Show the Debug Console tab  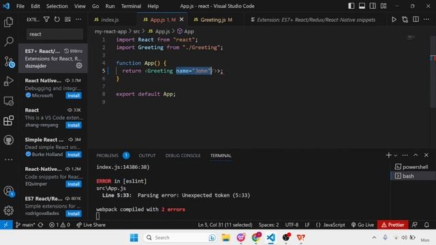tap(183, 155)
